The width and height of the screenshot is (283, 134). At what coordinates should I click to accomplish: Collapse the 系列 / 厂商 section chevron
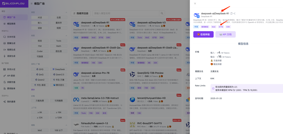[x=66, y=64]
